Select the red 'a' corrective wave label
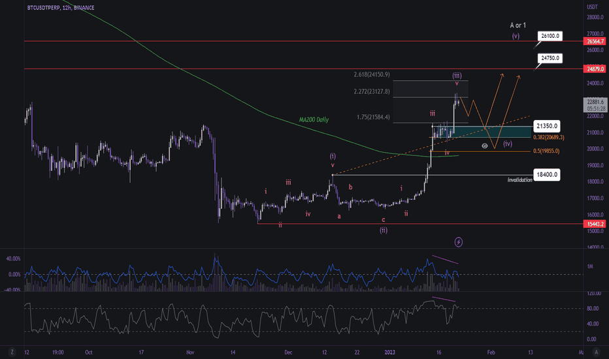 [x=339, y=217]
